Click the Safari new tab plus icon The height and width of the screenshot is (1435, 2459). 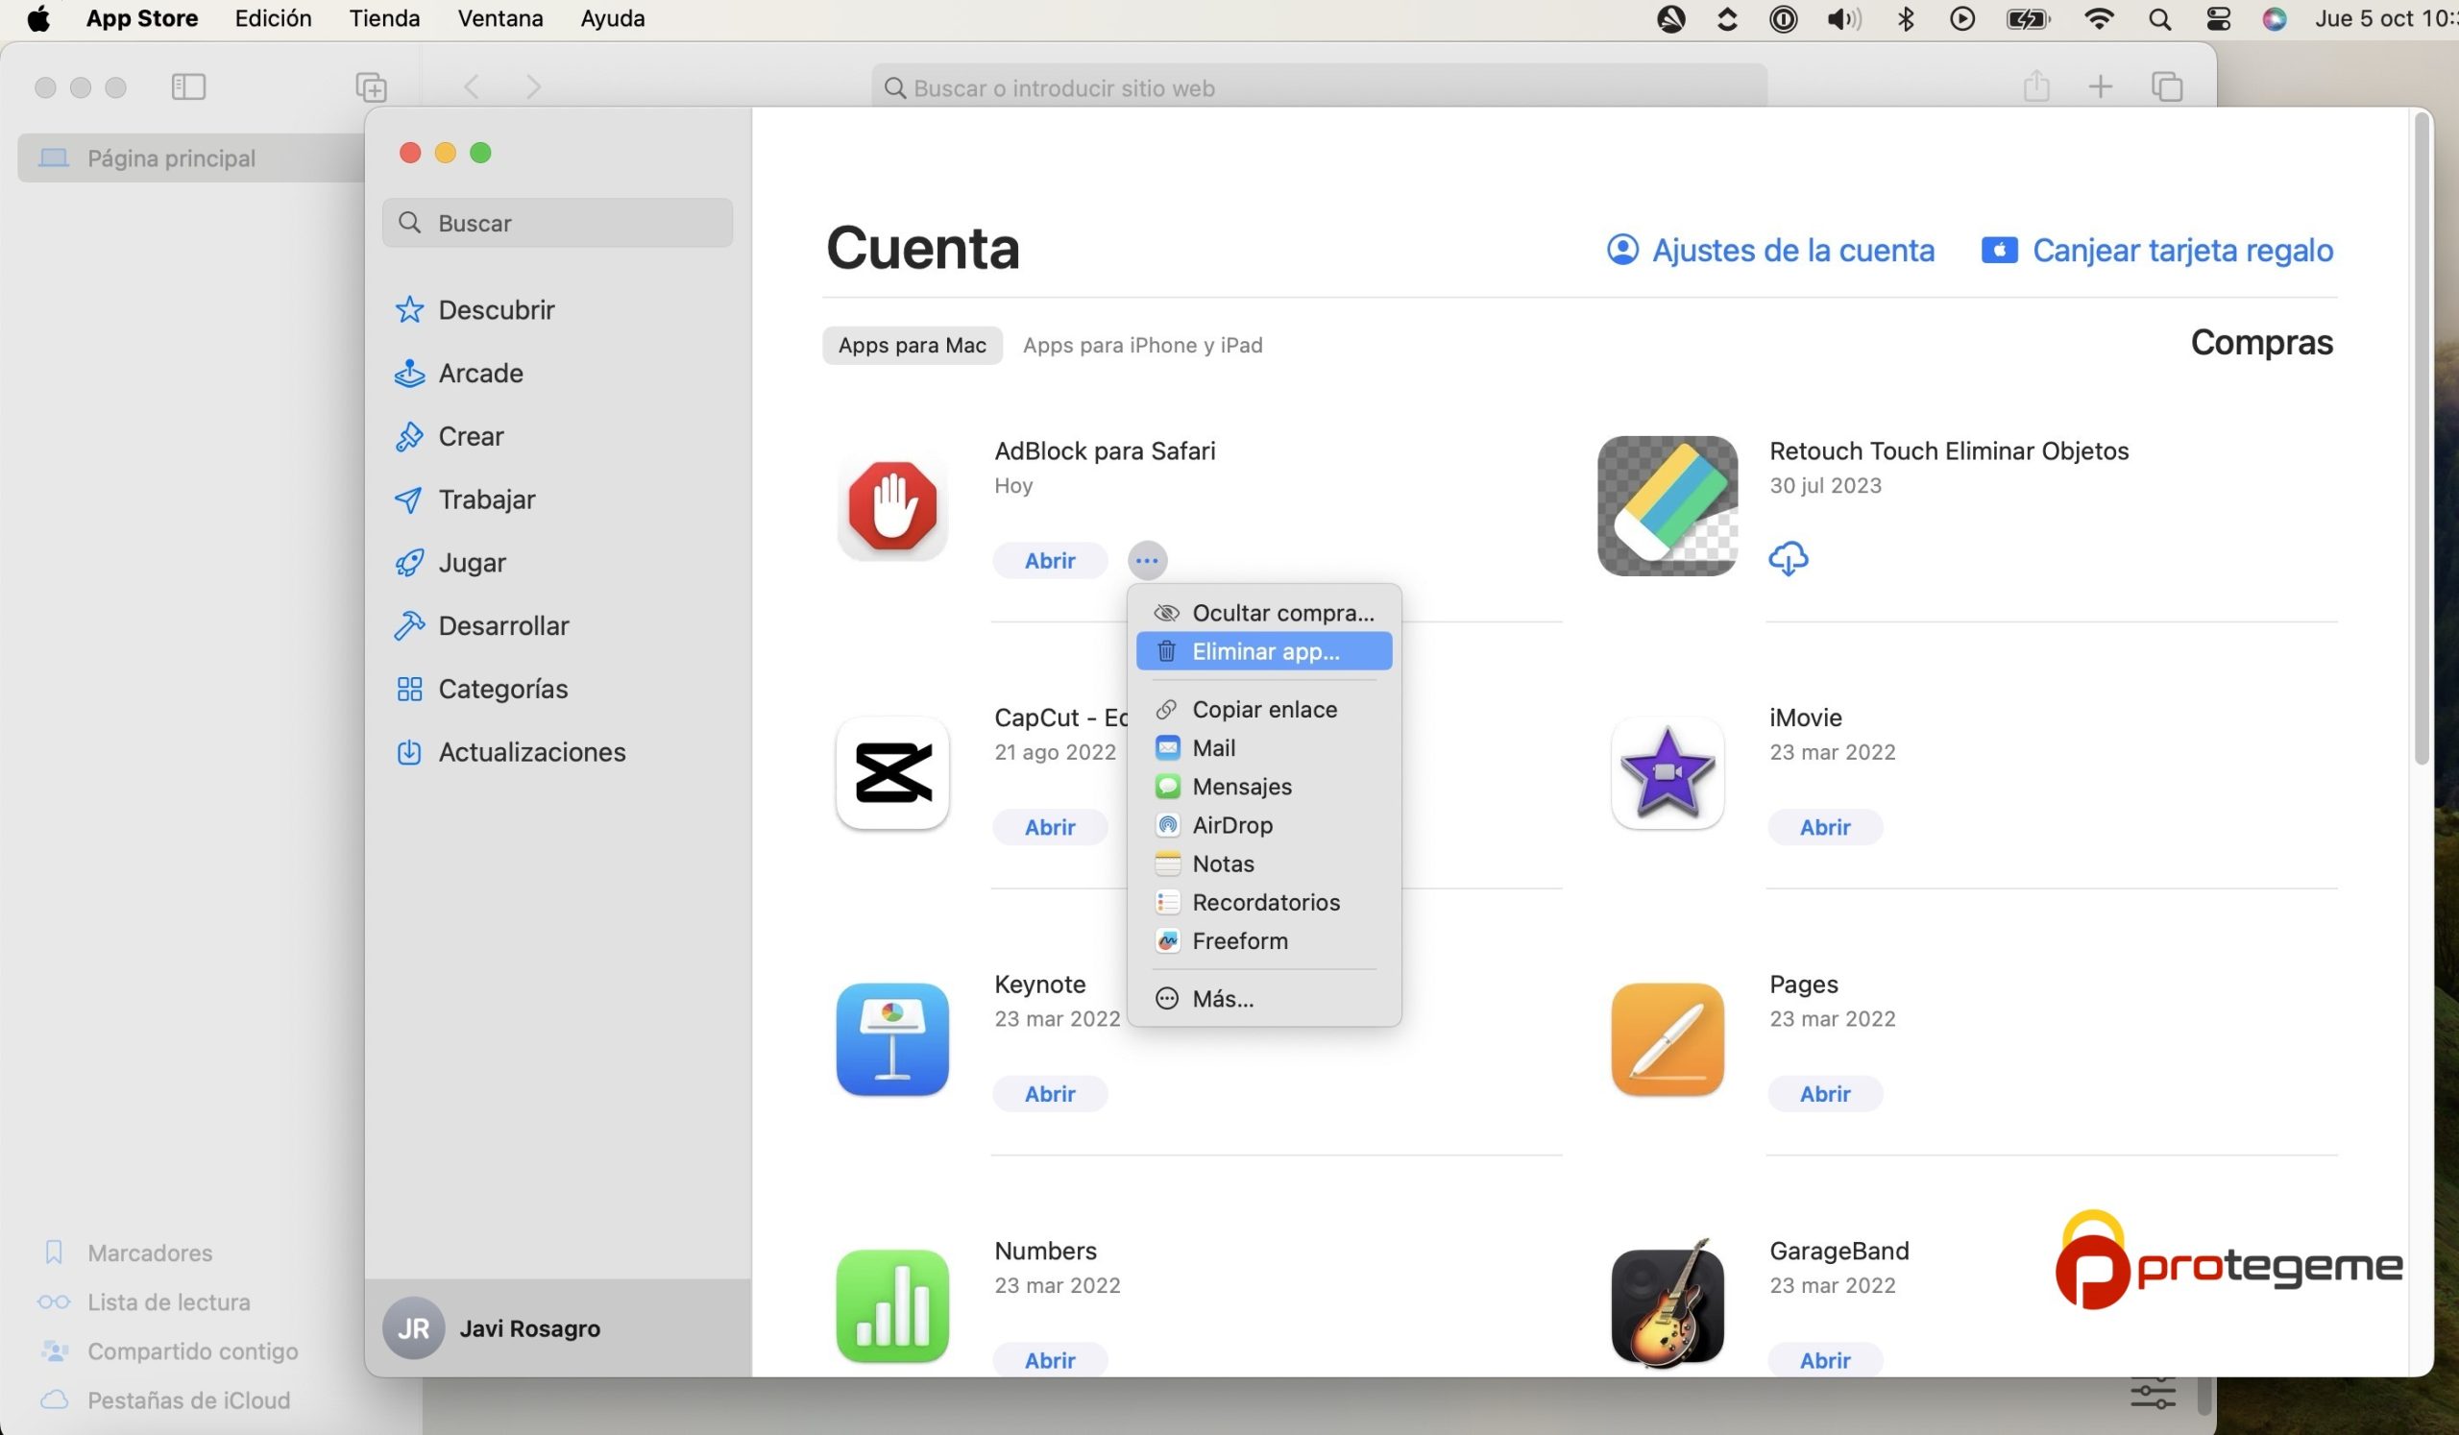point(2100,86)
